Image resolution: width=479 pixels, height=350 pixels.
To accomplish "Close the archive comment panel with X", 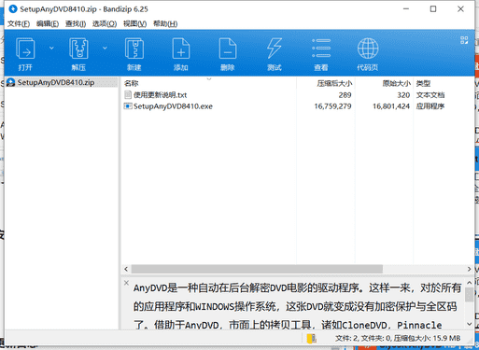I will pos(126,283).
